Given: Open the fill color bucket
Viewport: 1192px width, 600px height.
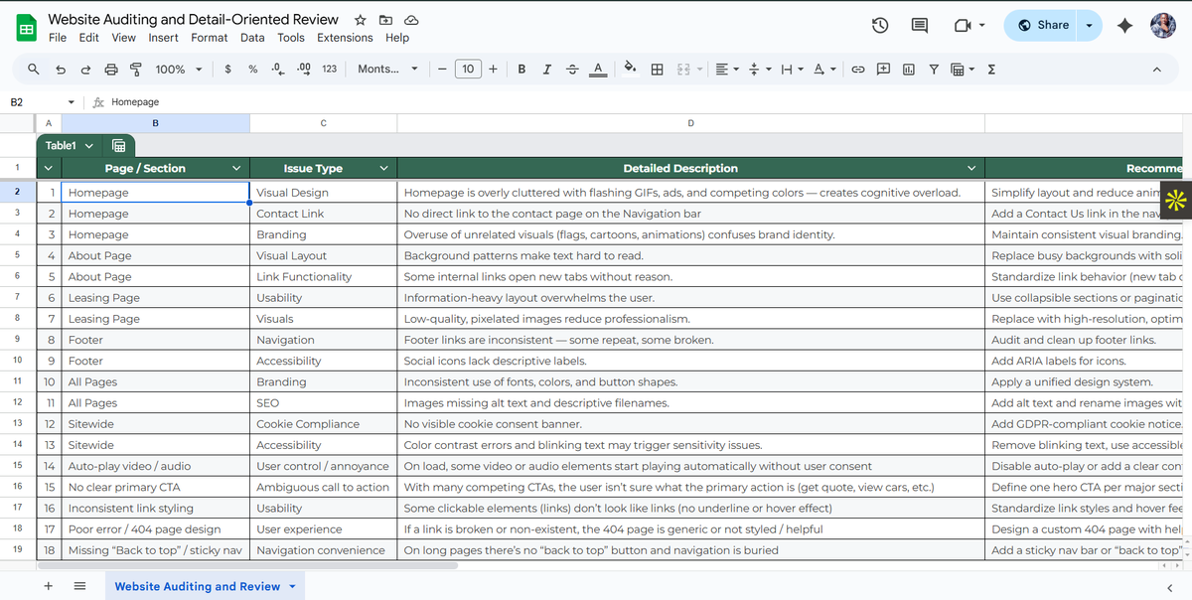Looking at the screenshot, I should tap(630, 69).
